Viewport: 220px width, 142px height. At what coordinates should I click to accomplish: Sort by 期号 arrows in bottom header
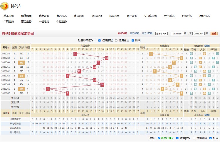(8, 113)
